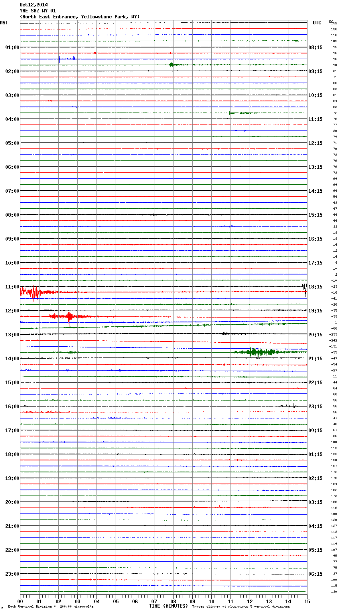The image size is (339, 612).
Task: Click the 10:15 UTC time label
Action: point(315,95)
